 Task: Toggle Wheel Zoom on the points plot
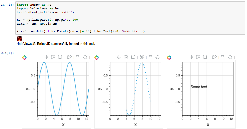pos(142,57)
